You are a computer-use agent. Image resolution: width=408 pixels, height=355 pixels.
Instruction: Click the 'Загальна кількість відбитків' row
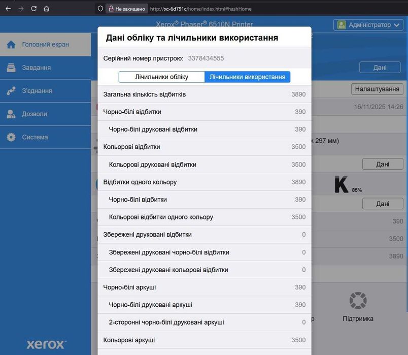(205, 94)
